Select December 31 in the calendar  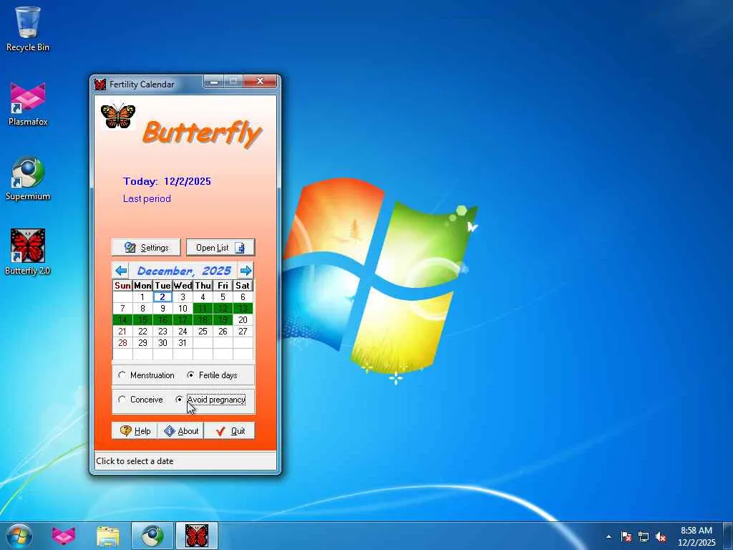[183, 343]
